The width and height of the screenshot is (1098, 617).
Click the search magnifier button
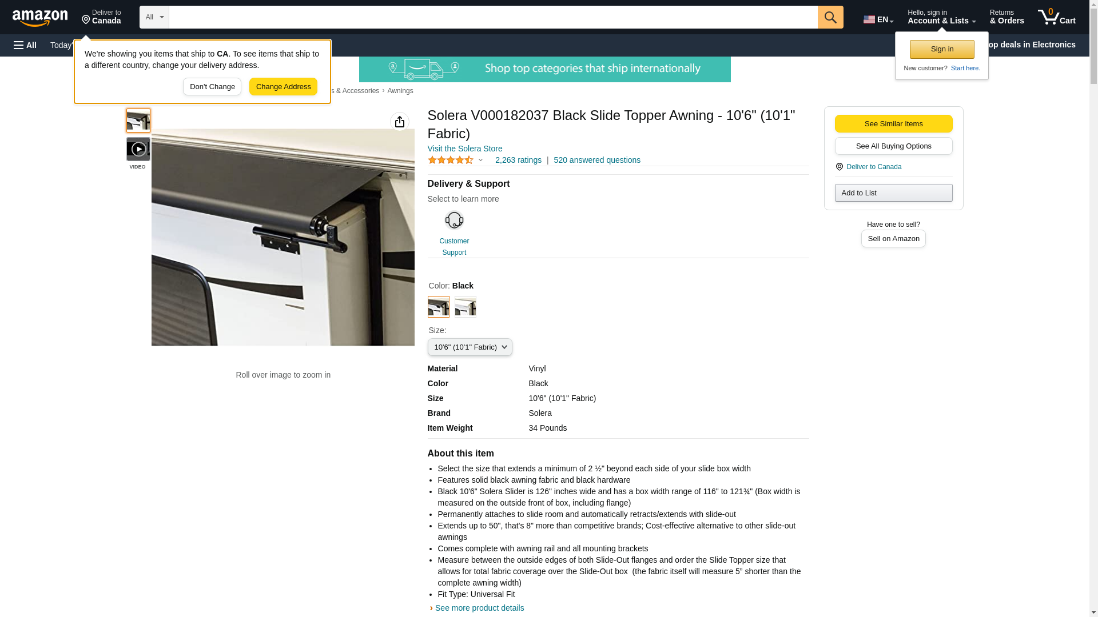click(830, 17)
